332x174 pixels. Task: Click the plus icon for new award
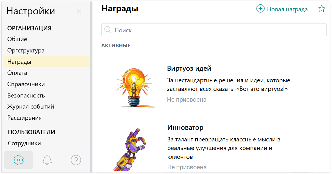[x=260, y=9]
